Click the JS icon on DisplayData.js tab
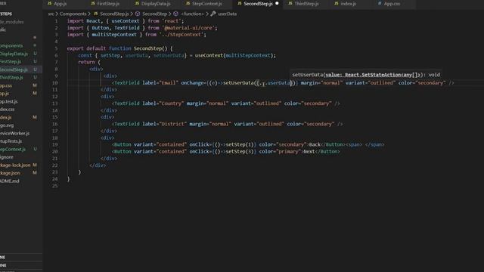This screenshot has width=484, height=272. (x=137, y=3)
